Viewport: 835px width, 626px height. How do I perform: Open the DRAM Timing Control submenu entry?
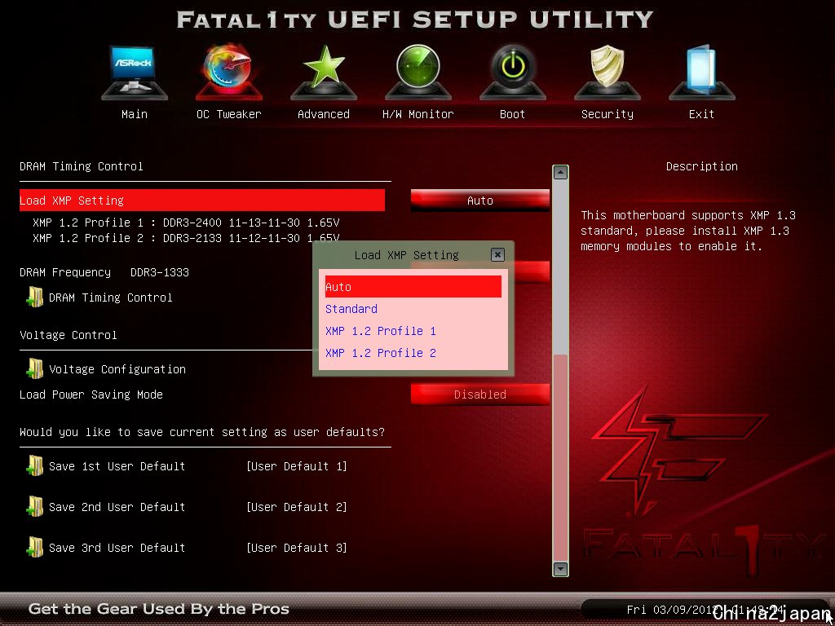(110, 298)
